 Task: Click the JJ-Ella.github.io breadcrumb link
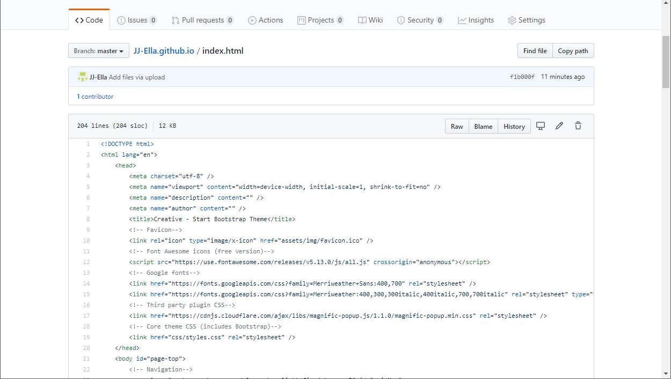point(164,51)
